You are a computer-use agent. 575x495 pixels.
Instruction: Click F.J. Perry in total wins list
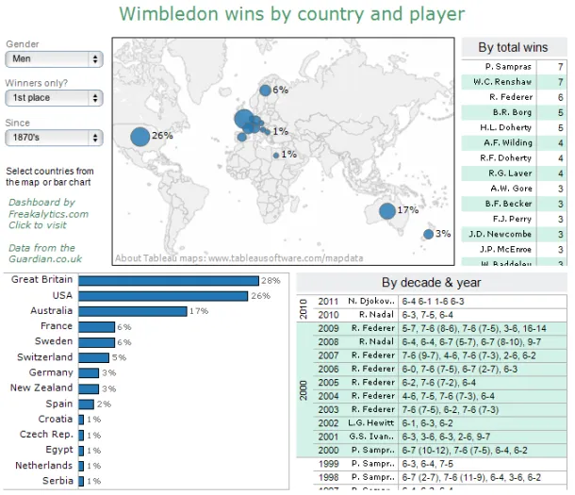click(x=512, y=219)
